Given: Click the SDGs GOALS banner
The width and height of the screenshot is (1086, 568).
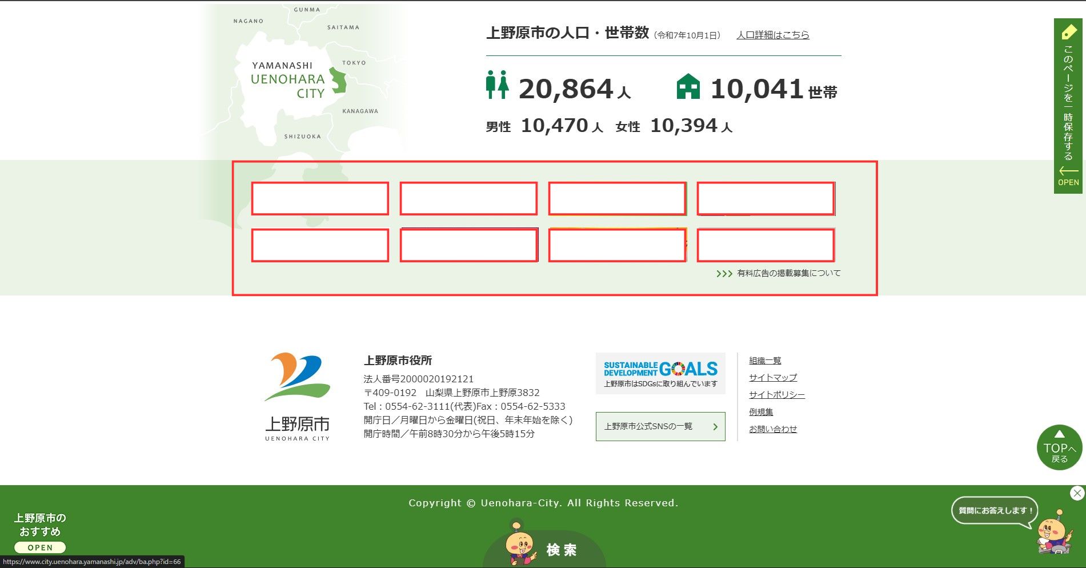Looking at the screenshot, I should click(660, 371).
